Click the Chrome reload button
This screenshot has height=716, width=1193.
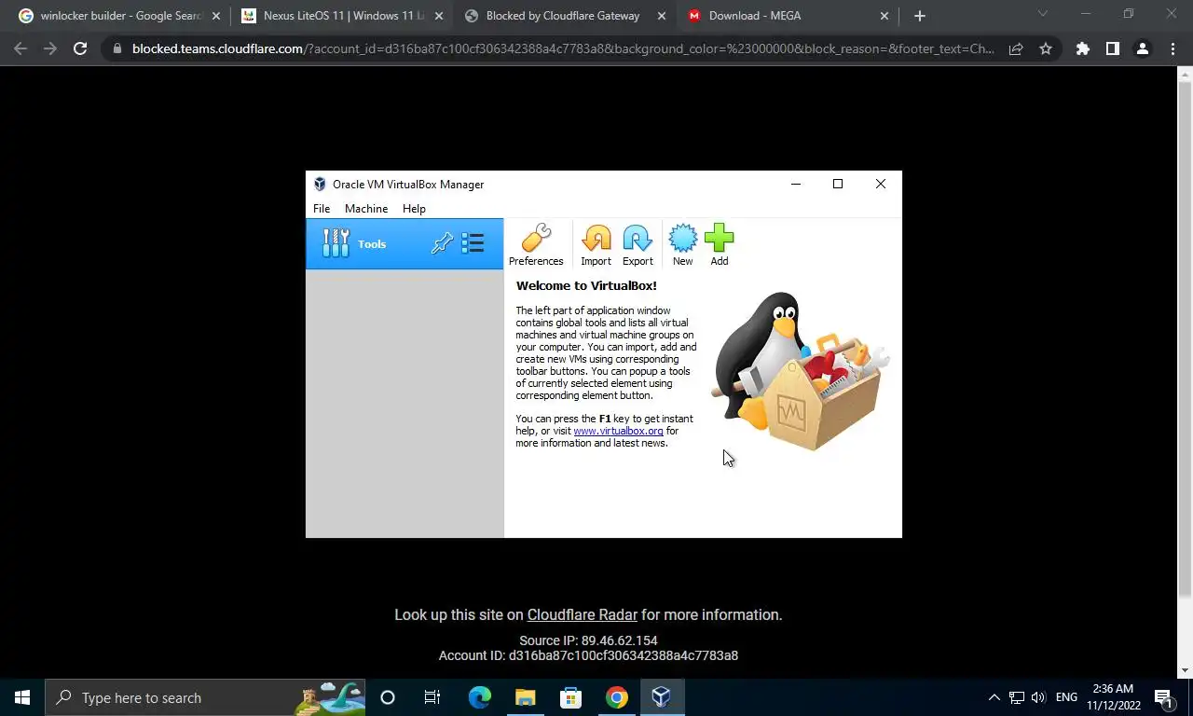click(x=80, y=48)
